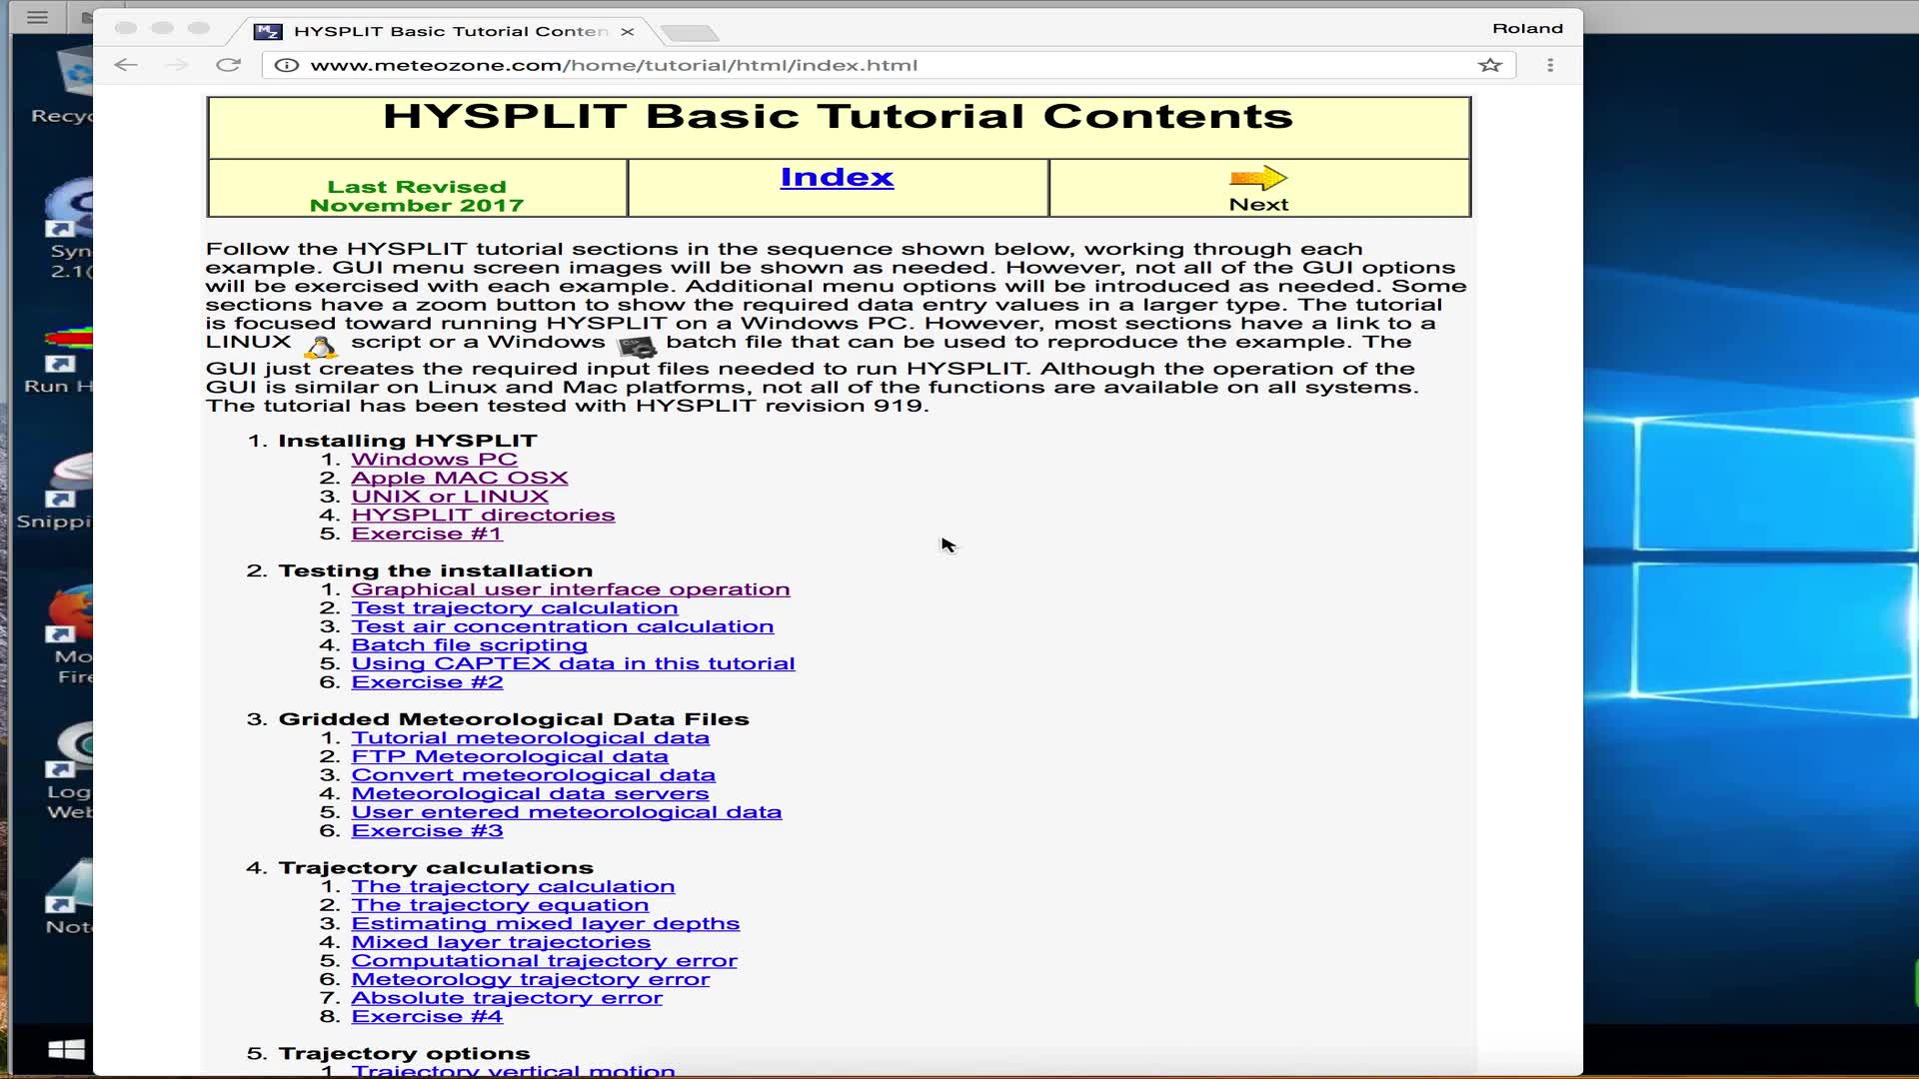Open Chrome's three-dot menu
The height and width of the screenshot is (1079, 1919).
coord(1550,65)
